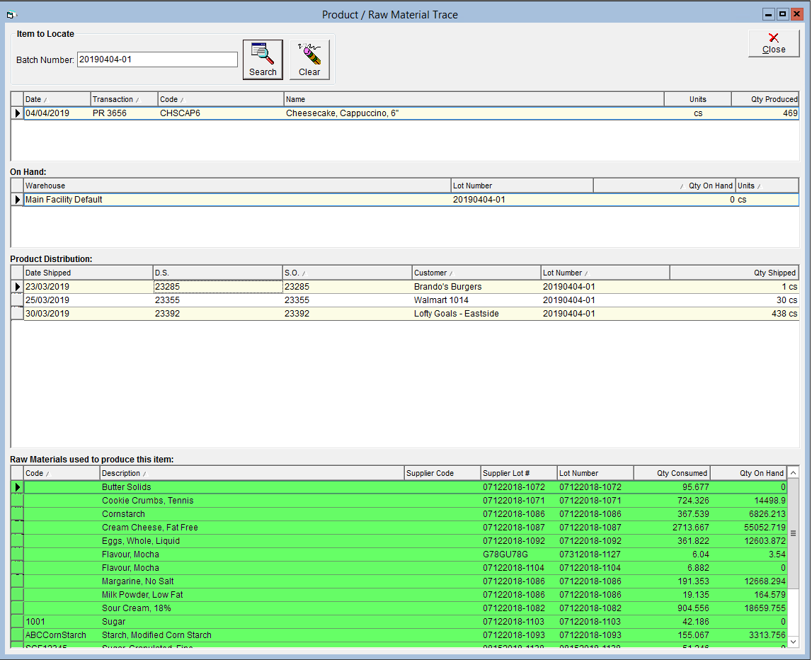The image size is (812, 660).
Task: Sort distribution grid by Lot Number column
Action: [605, 273]
